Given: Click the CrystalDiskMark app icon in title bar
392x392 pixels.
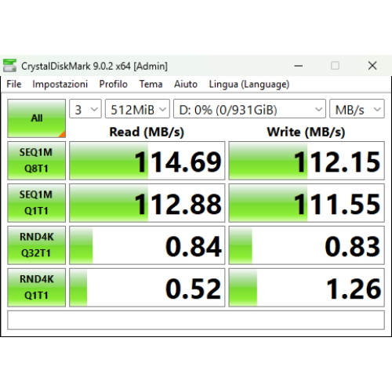Looking at the screenshot, I should (9, 66).
